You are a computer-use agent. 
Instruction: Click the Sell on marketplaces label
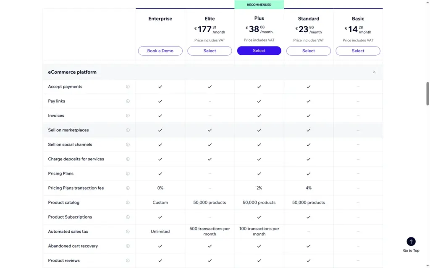click(68, 130)
